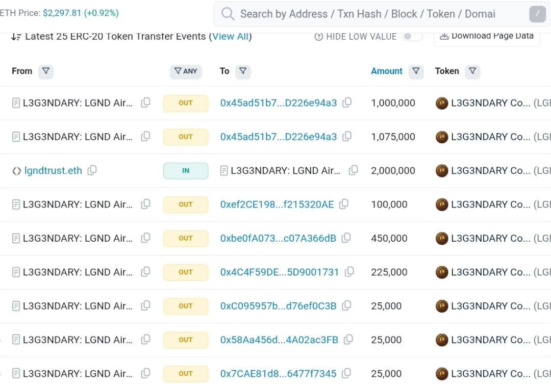Copy 0xbe0fA073...c07A366dB address
Image resolution: width=551 pixels, height=387 pixels.
point(346,238)
